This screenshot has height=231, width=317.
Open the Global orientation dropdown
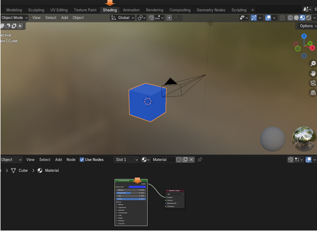pos(122,18)
